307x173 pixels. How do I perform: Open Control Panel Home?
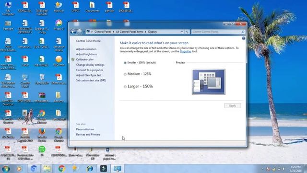click(x=88, y=41)
